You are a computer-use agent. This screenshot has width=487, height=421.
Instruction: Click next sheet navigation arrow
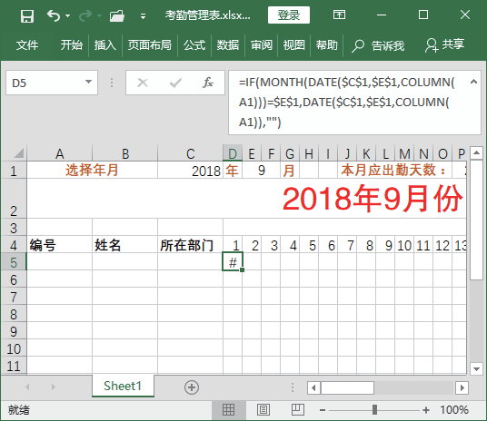[x=53, y=387]
